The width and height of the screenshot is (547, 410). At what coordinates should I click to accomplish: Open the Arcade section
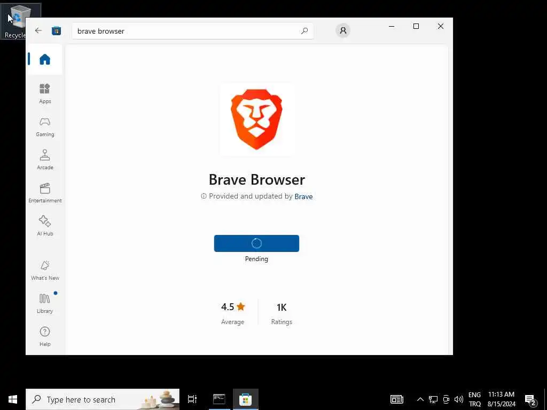(x=45, y=160)
